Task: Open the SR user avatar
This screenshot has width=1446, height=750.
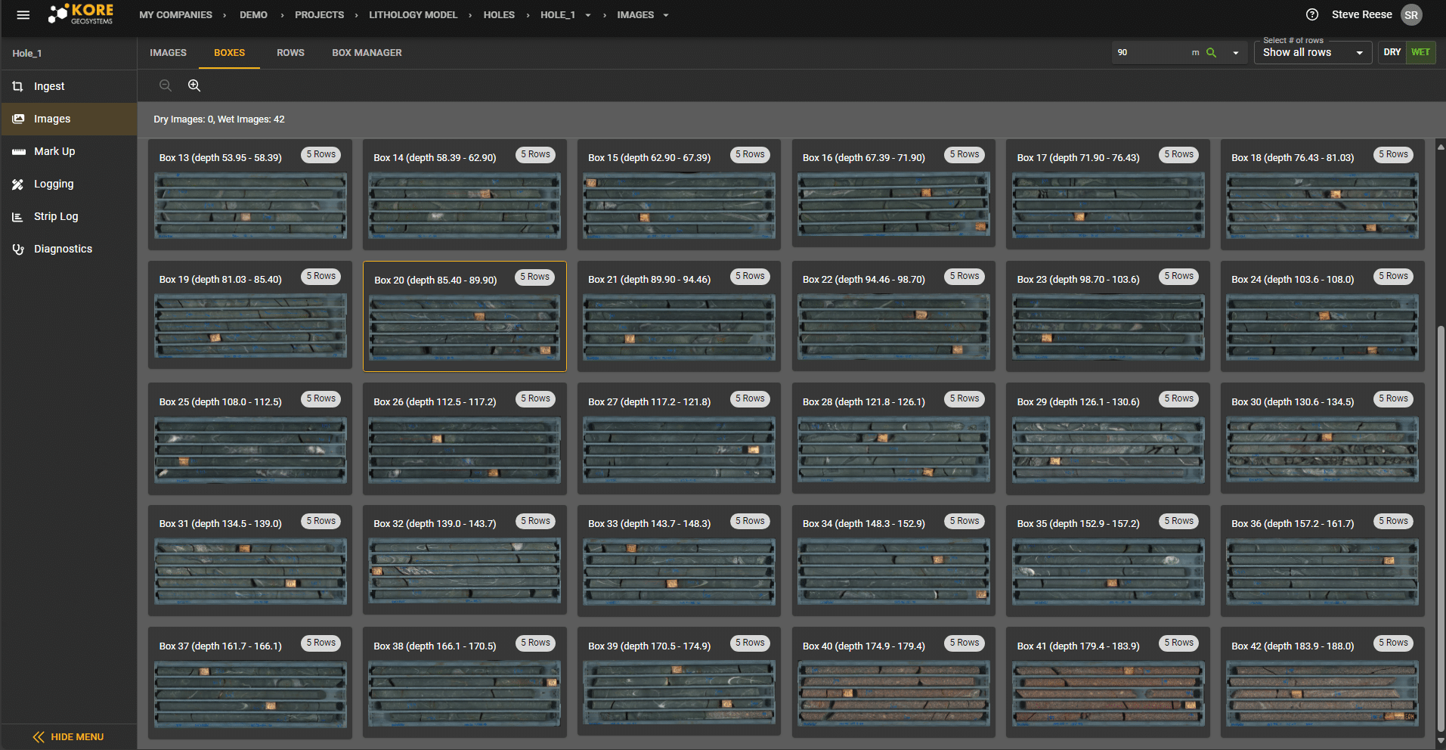Action: tap(1411, 15)
